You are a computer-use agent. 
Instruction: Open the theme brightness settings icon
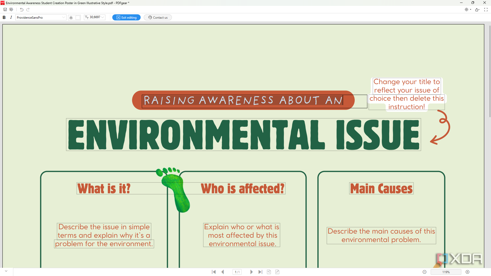click(468, 9)
